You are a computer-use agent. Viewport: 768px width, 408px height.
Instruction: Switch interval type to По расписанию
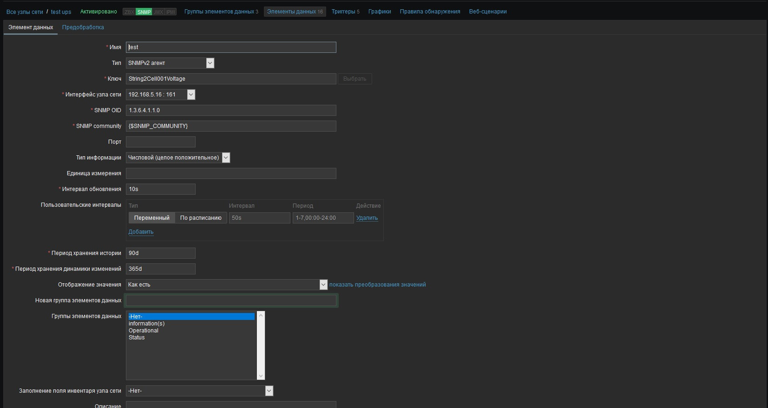click(x=201, y=218)
